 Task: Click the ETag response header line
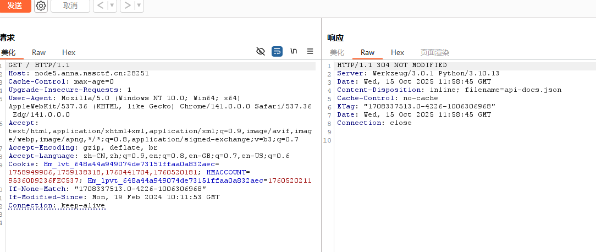point(416,106)
